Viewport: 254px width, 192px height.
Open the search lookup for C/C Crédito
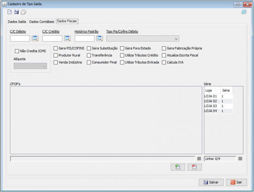tap(67, 39)
